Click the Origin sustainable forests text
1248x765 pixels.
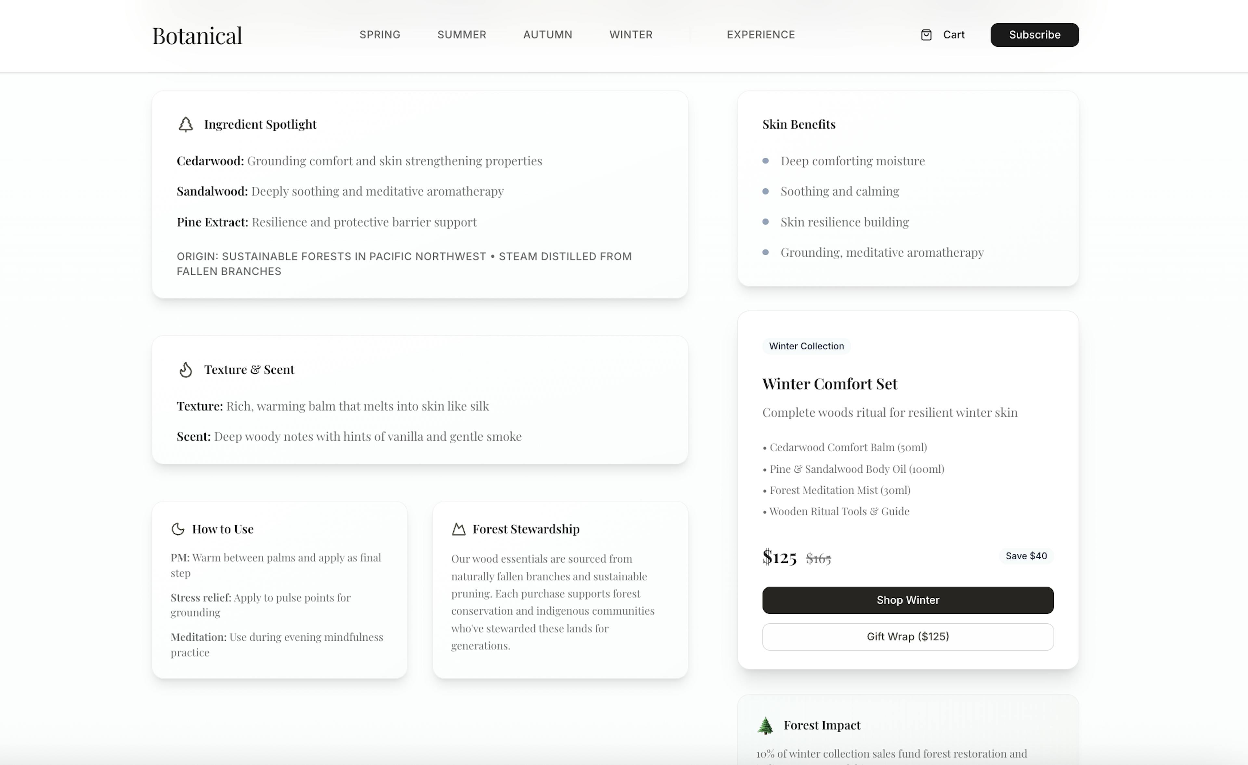(404, 264)
